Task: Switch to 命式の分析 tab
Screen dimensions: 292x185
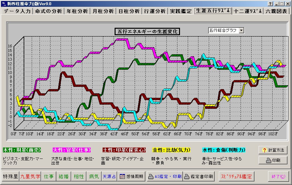Action: coord(49,11)
